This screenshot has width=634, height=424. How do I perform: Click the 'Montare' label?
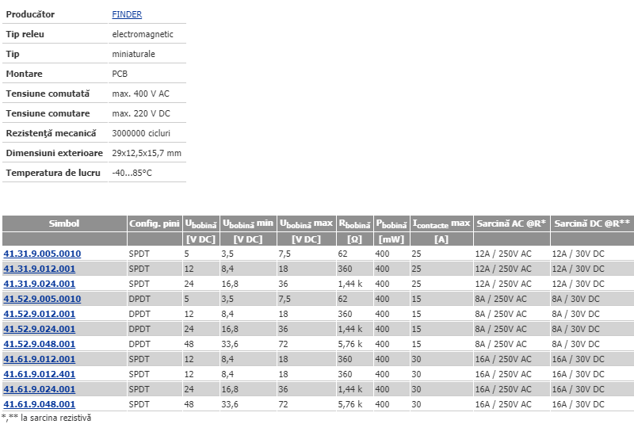click(25, 74)
